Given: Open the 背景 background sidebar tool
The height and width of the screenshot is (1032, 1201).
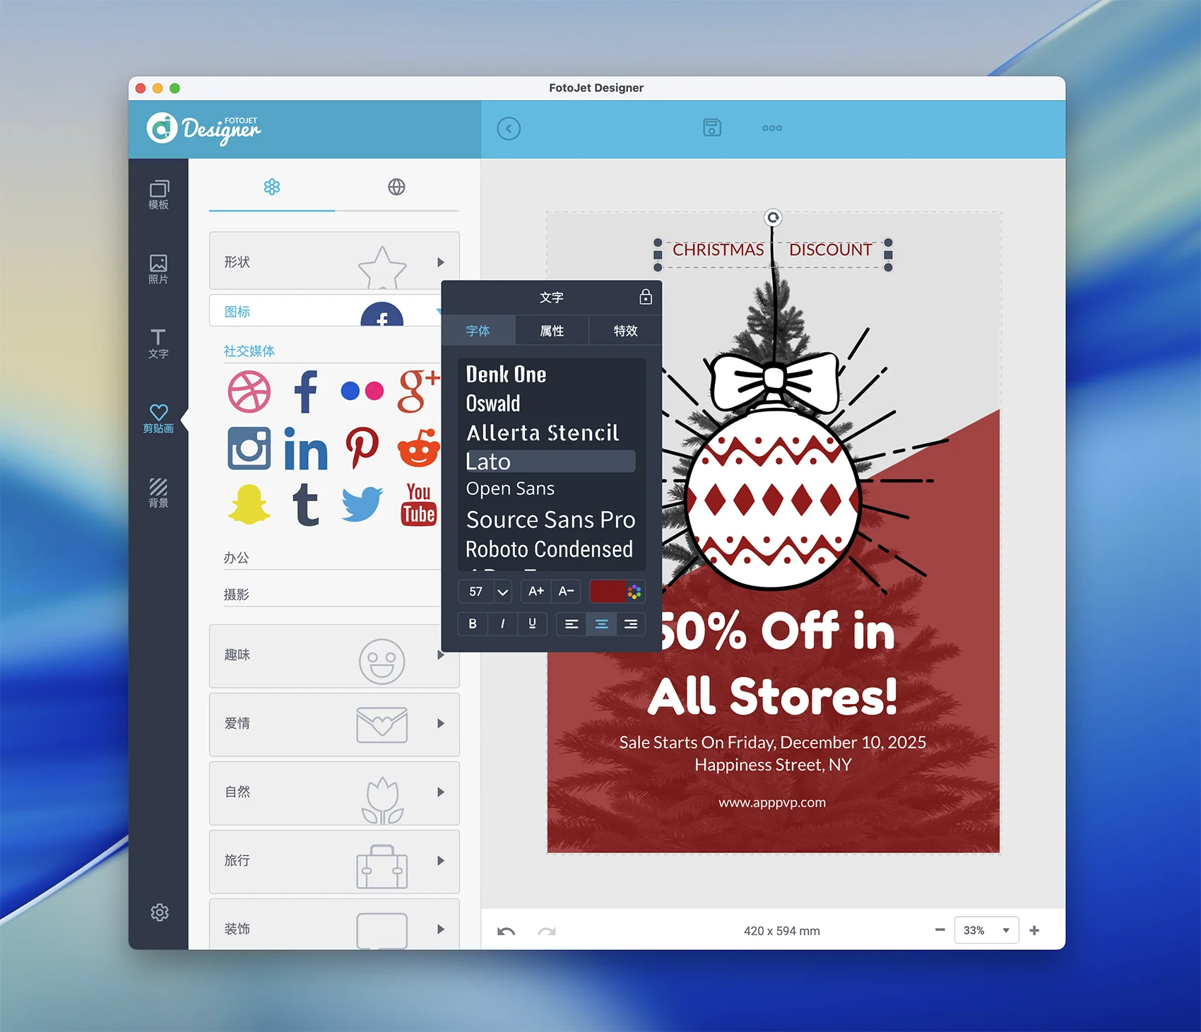Looking at the screenshot, I should click(x=158, y=493).
